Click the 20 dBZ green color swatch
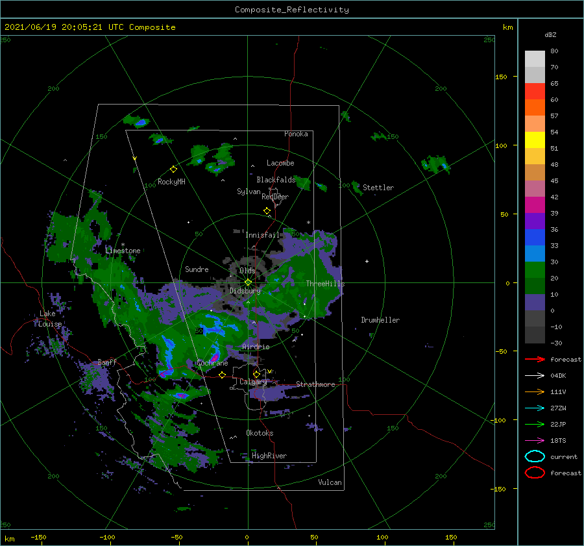The width and height of the screenshot is (584, 546). [535, 270]
